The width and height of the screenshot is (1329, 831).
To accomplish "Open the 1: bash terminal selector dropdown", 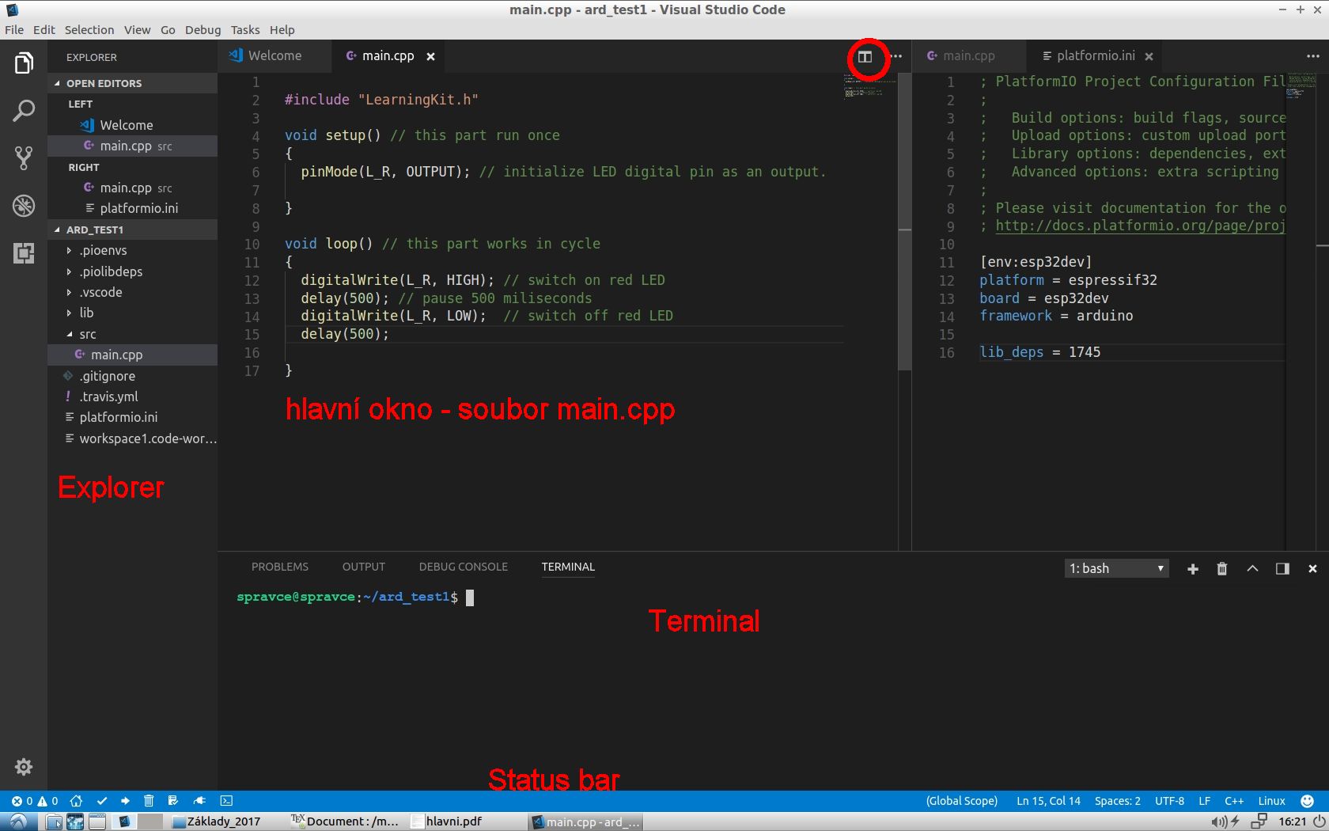I will 1116,568.
